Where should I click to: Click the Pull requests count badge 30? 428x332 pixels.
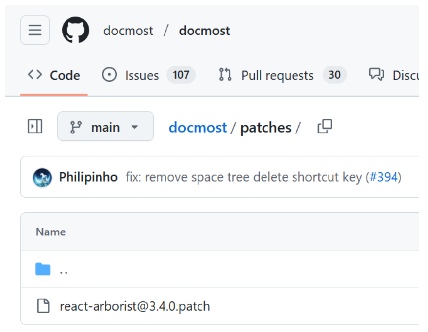(x=334, y=75)
